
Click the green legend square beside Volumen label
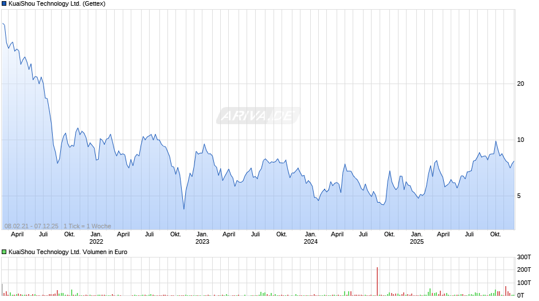[x=4, y=252]
